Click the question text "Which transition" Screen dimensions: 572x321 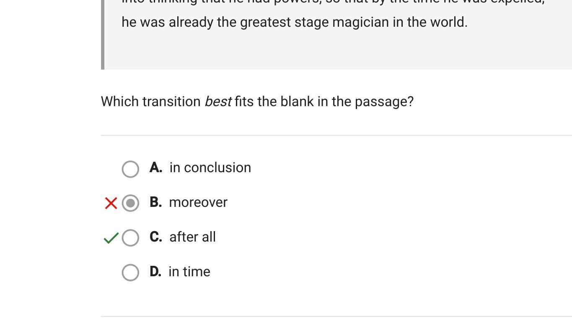(150, 102)
